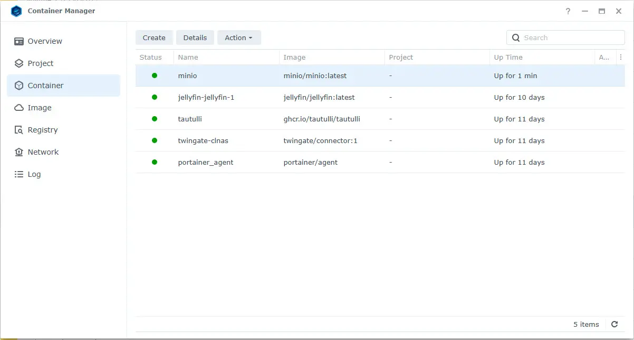Click the green status dot for portainer_agent
Viewport: 634px width, 340px height.
click(155, 162)
